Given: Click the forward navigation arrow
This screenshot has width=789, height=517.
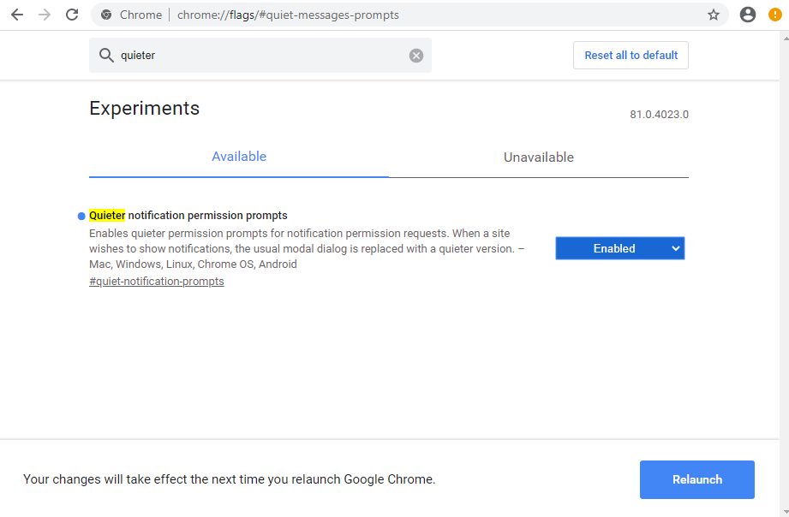Looking at the screenshot, I should coord(45,15).
